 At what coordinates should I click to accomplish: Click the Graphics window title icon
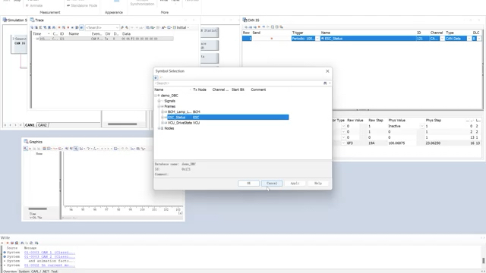(x=26, y=142)
